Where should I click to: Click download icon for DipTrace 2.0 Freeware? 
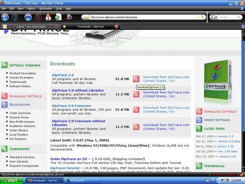coord(136,110)
